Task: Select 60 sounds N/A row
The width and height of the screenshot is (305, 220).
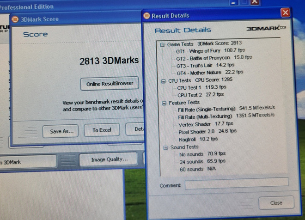Action: click(198, 169)
